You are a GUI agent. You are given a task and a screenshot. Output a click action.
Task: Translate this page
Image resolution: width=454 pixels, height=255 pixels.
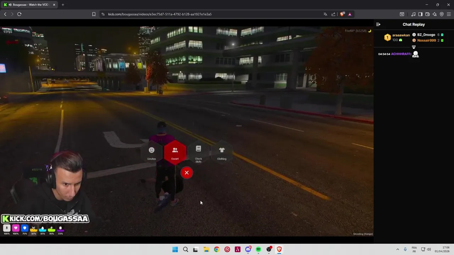[x=325, y=14]
